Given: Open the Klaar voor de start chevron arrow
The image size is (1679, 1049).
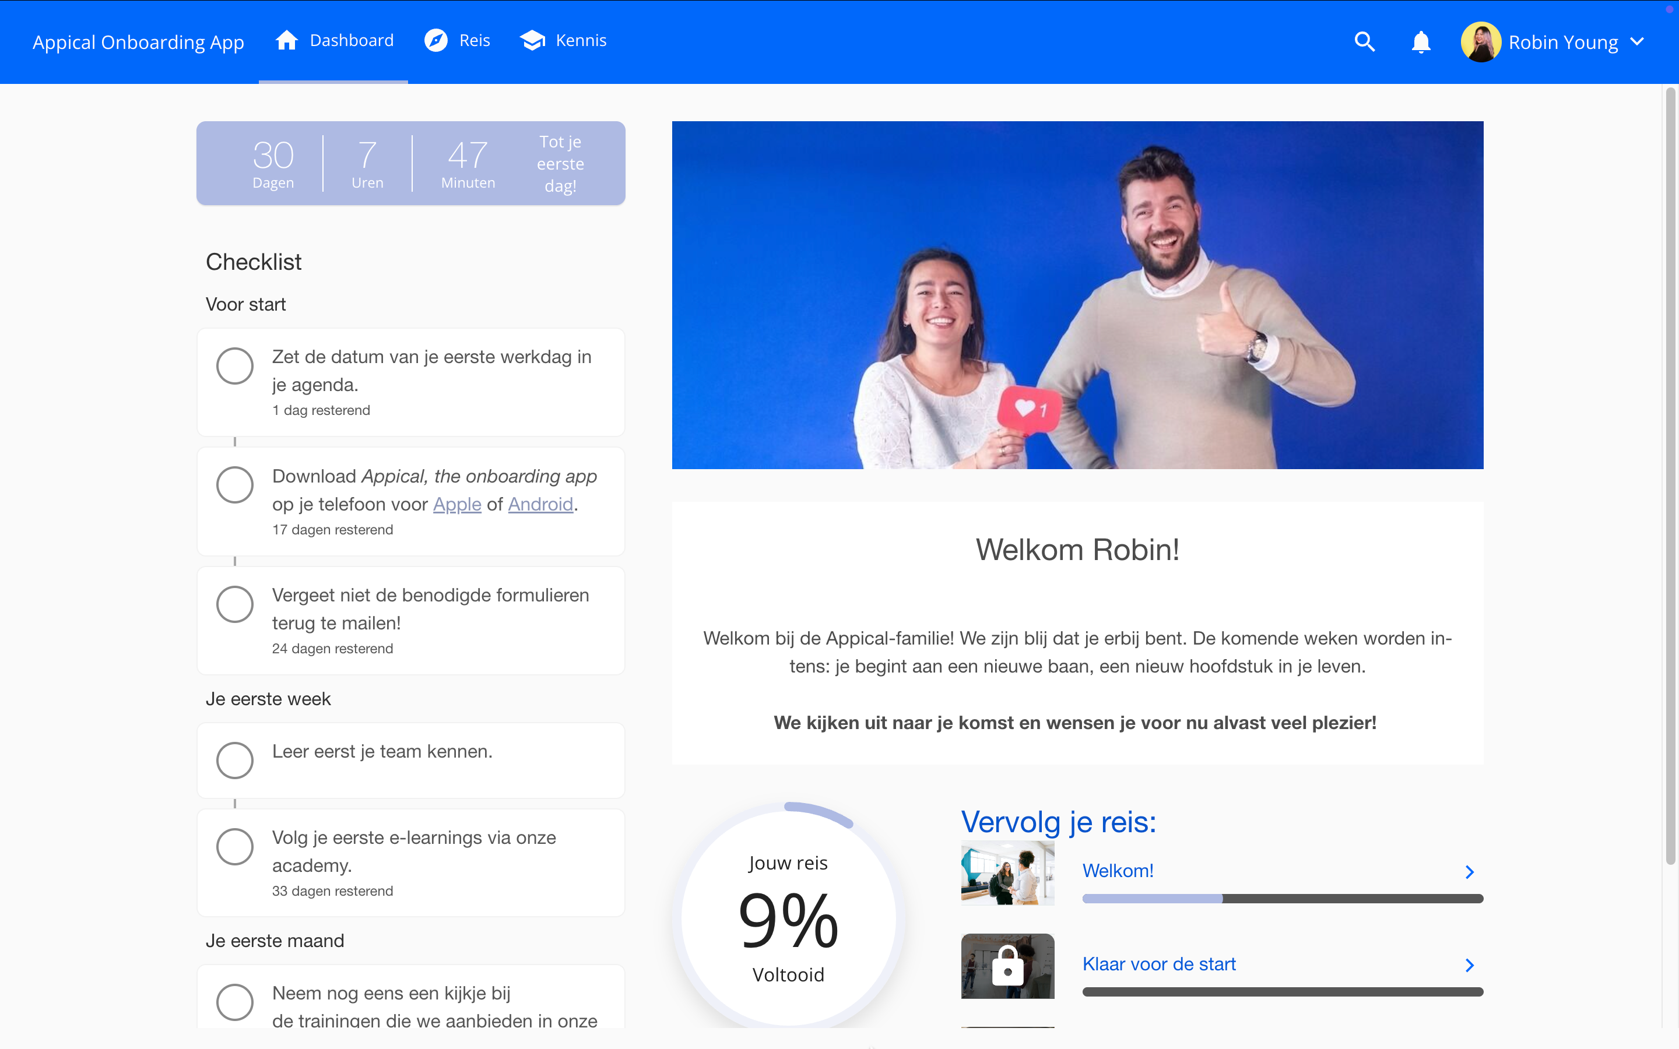Looking at the screenshot, I should click(1469, 965).
